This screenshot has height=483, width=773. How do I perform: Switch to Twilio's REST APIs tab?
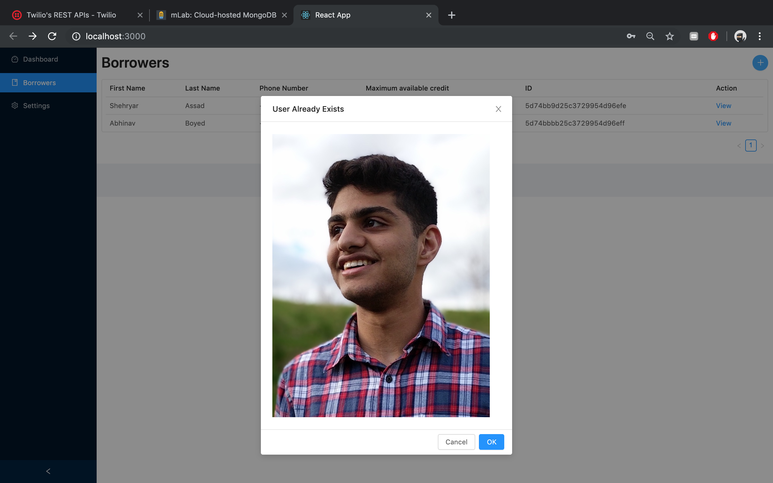(x=71, y=15)
